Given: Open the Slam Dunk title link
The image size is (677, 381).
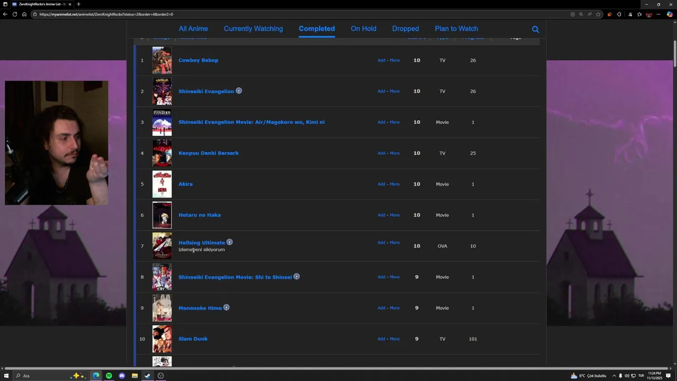Looking at the screenshot, I should point(193,339).
